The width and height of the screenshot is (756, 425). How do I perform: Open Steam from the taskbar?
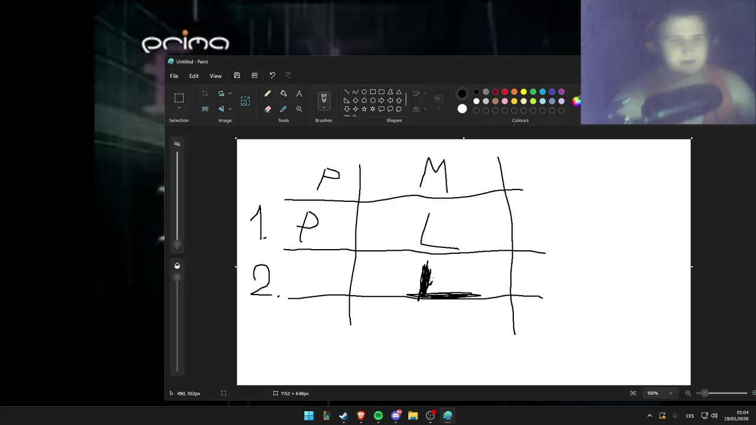[343, 416]
